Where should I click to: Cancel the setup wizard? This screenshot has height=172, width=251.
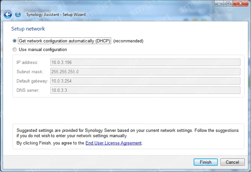coord(232,162)
